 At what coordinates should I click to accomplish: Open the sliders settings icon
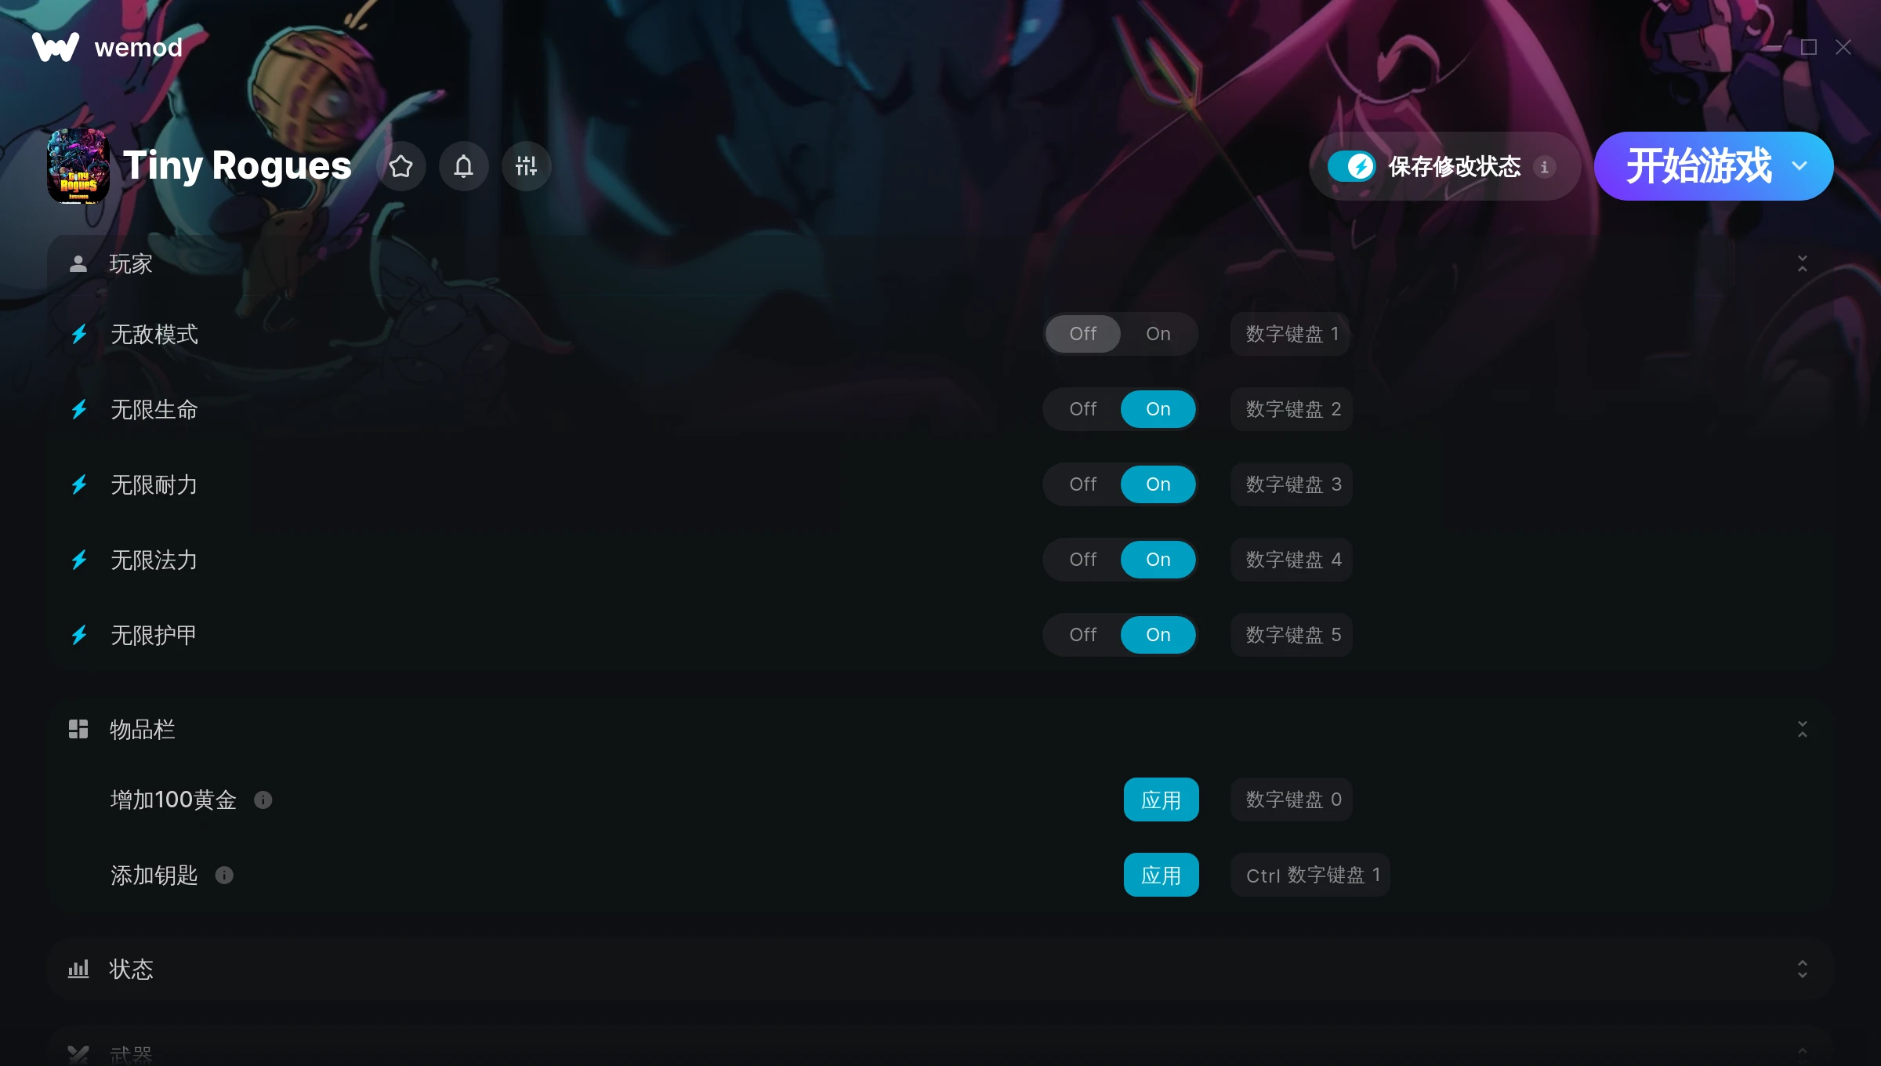tap(526, 166)
